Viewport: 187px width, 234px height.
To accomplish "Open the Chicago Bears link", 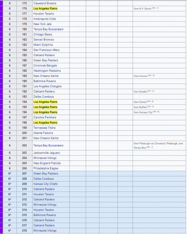I will point(43,34).
